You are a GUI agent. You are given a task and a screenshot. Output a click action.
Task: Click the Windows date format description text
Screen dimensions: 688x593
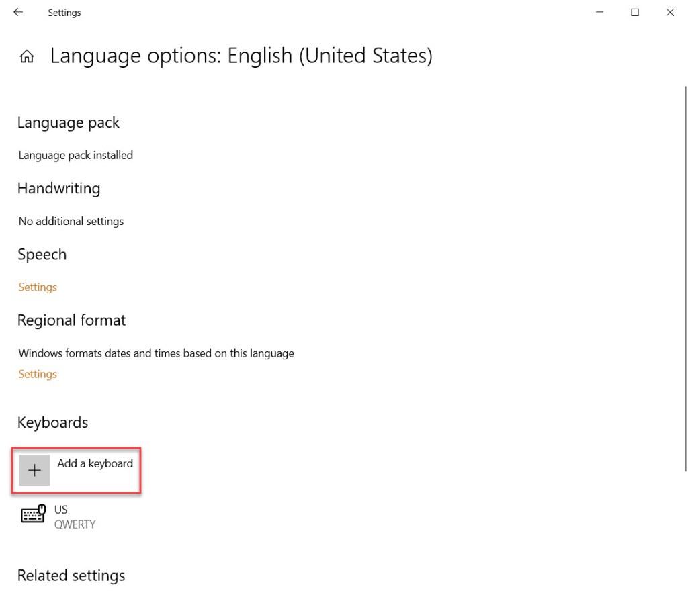click(x=156, y=353)
